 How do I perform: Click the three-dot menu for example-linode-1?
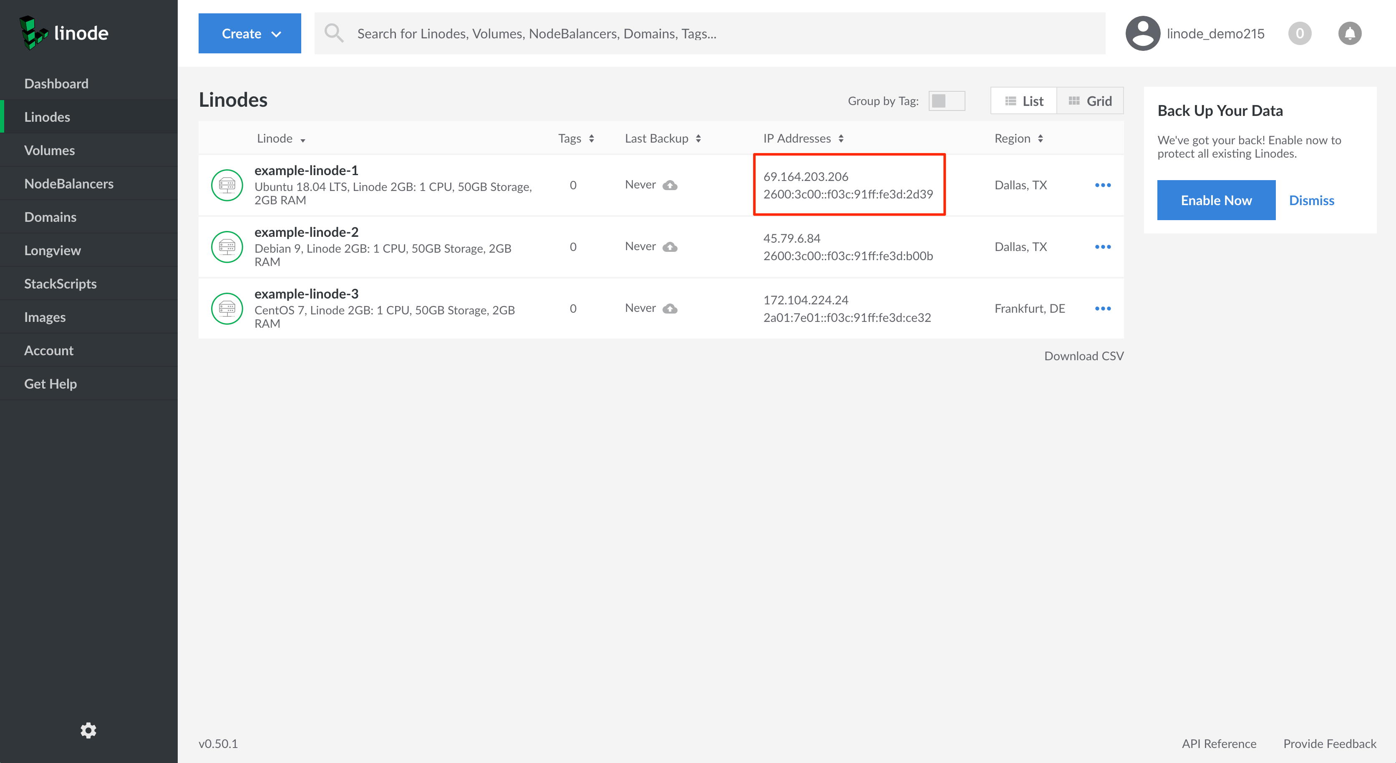click(x=1103, y=185)
